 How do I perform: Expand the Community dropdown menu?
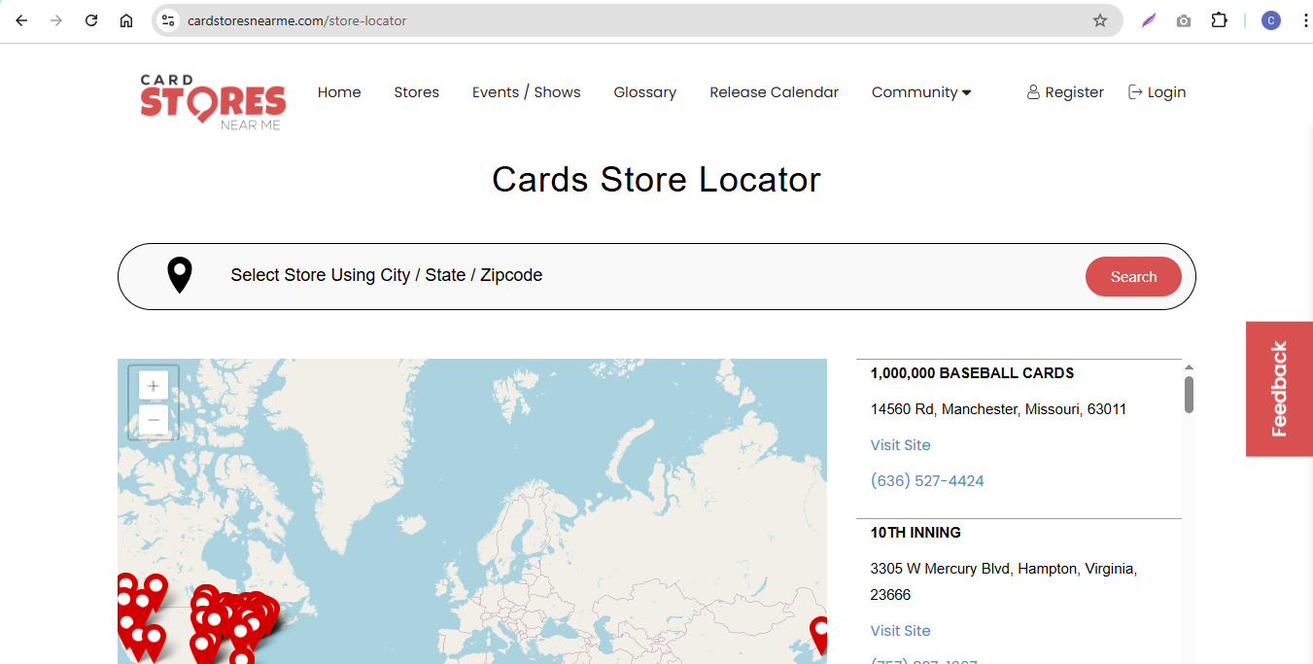point(920,92)
